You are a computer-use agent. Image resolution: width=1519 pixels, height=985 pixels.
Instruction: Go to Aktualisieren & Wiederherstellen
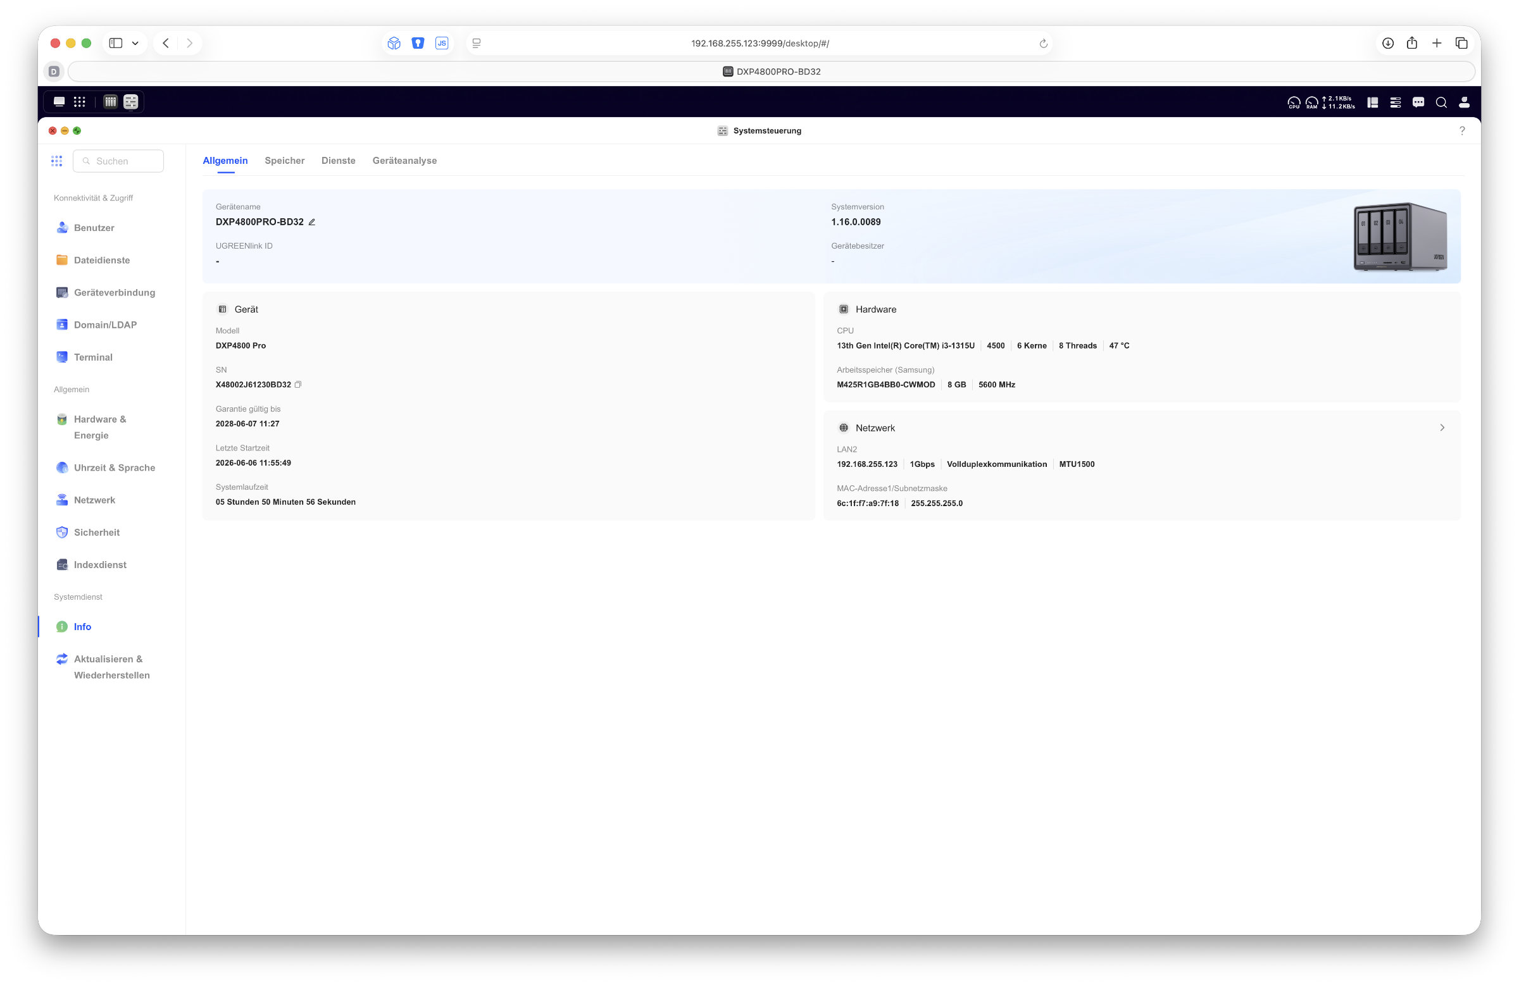(111, 667)
